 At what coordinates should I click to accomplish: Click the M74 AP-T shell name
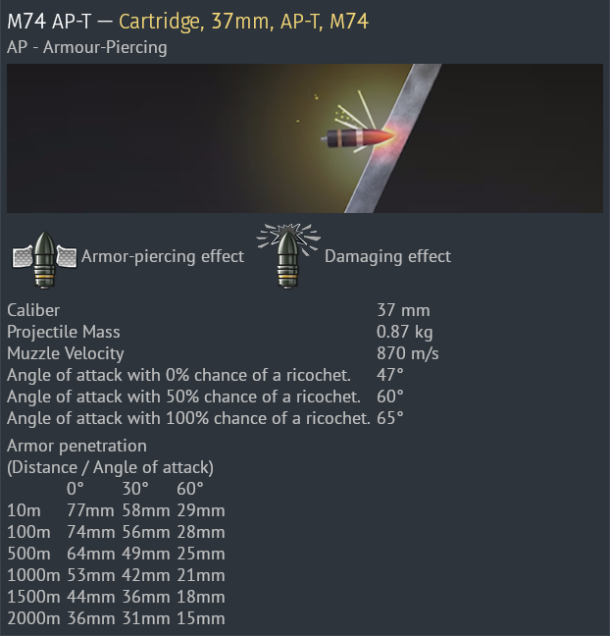pos(49,21)
